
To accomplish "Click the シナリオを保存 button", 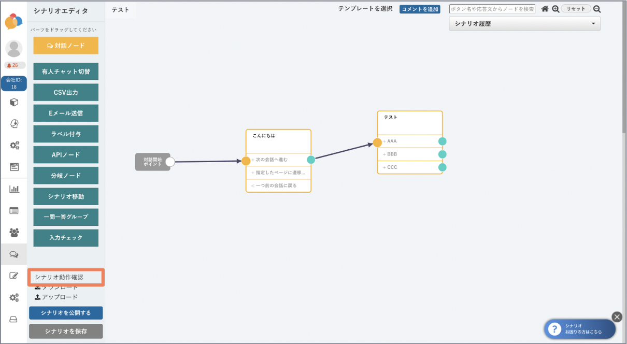I will click(66, 331).
